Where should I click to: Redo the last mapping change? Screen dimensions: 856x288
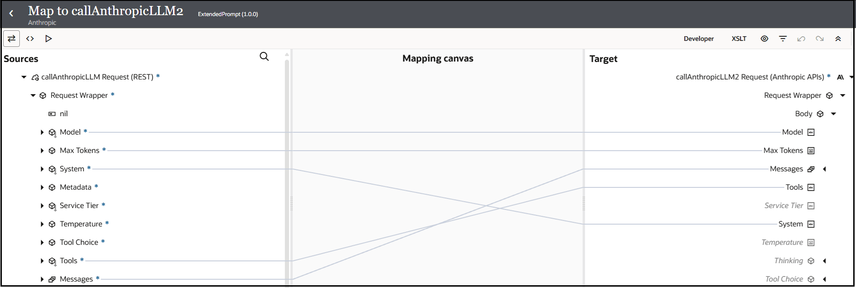[820, 39]
